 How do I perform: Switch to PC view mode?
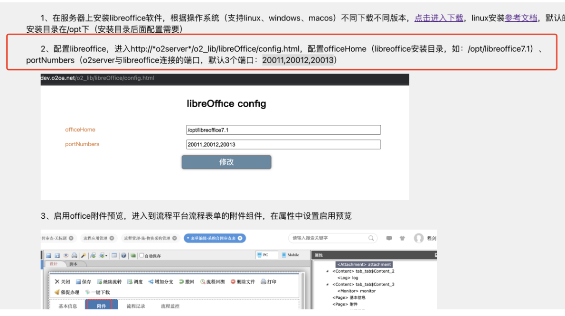[x=267, y=255]
